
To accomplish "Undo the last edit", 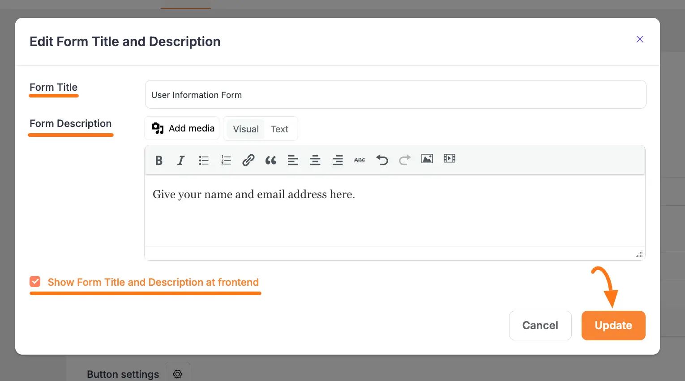I will coord(382,160).
